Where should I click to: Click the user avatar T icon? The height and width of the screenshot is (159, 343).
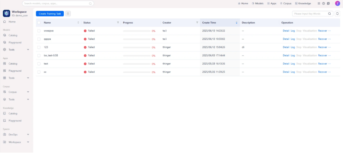click(337, 3)
